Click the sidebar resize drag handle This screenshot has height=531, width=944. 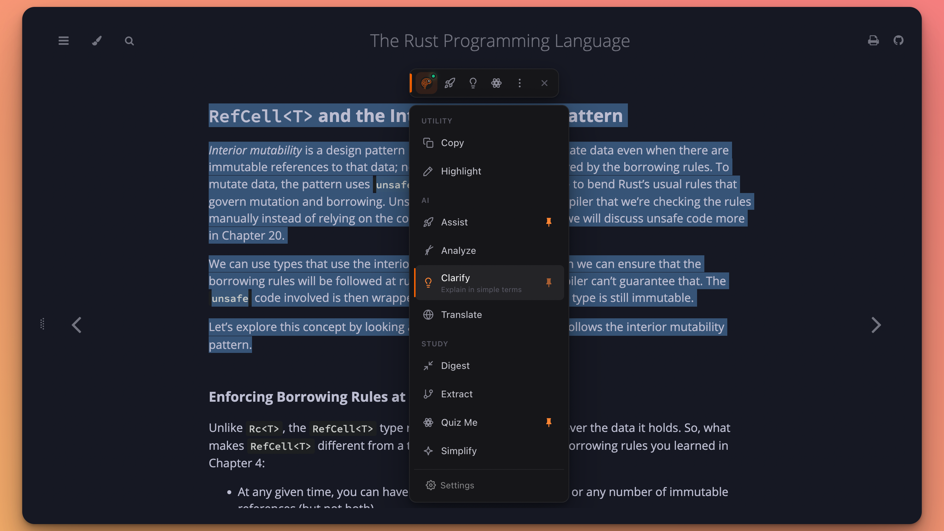tap(43, 324)
